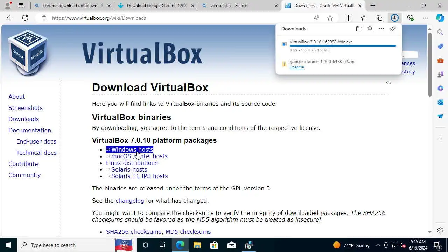Image resolution: width=448 pixels, height=252 pixels.
Task: Open the Read aloud icon in address bar
Action: click(x=316, y=18)
